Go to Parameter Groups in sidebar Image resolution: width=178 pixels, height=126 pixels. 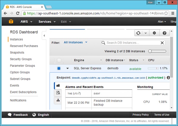click(x=22, y=66)
